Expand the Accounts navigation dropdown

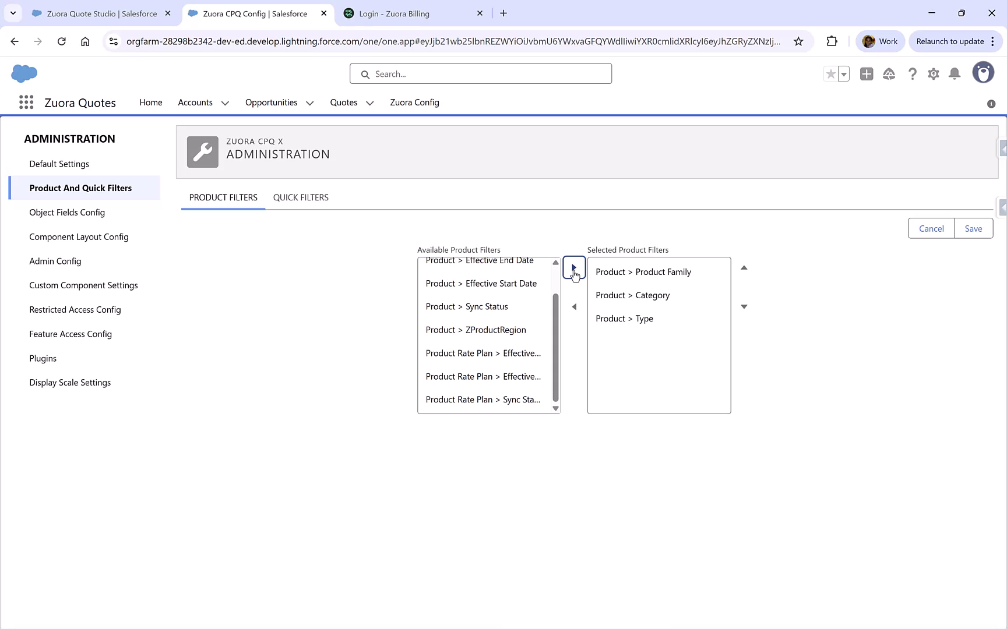pos(224,103)
